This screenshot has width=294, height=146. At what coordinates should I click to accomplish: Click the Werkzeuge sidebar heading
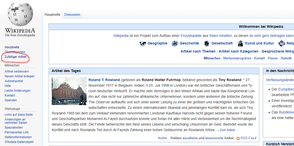pos(12,109)
